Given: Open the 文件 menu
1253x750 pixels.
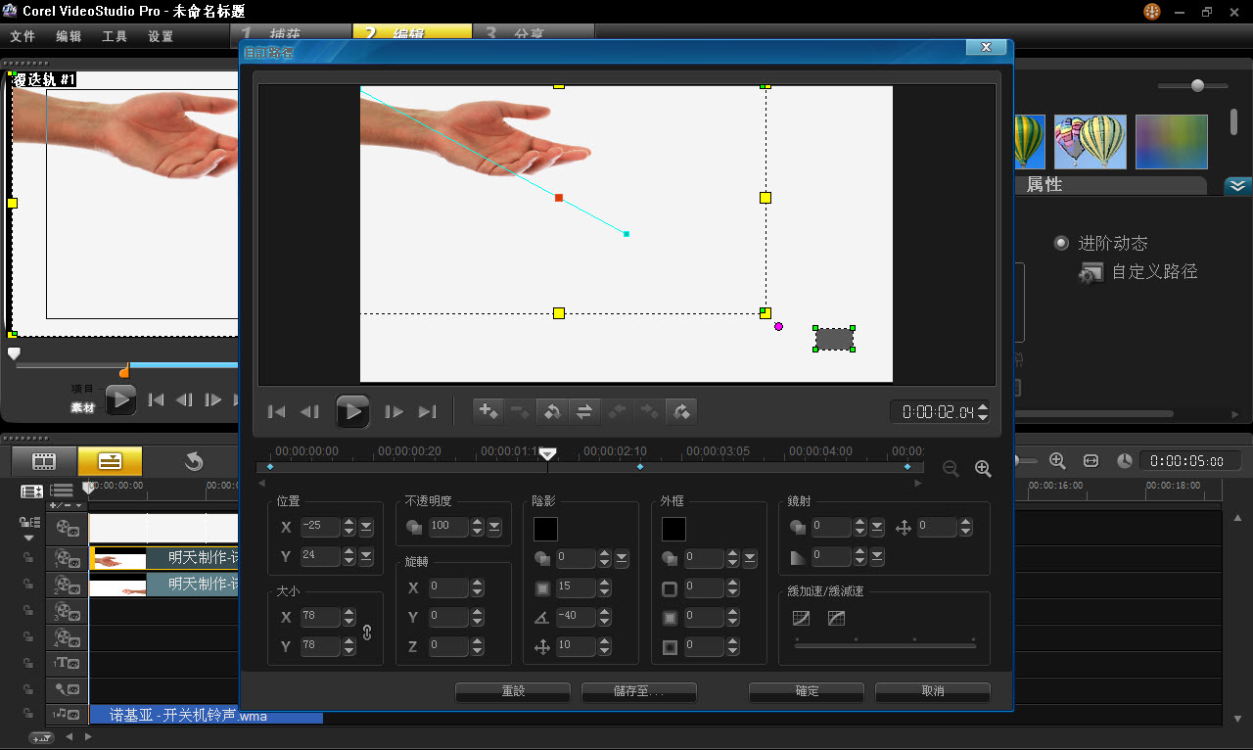Looking at the screenshot, I should 23,36.
